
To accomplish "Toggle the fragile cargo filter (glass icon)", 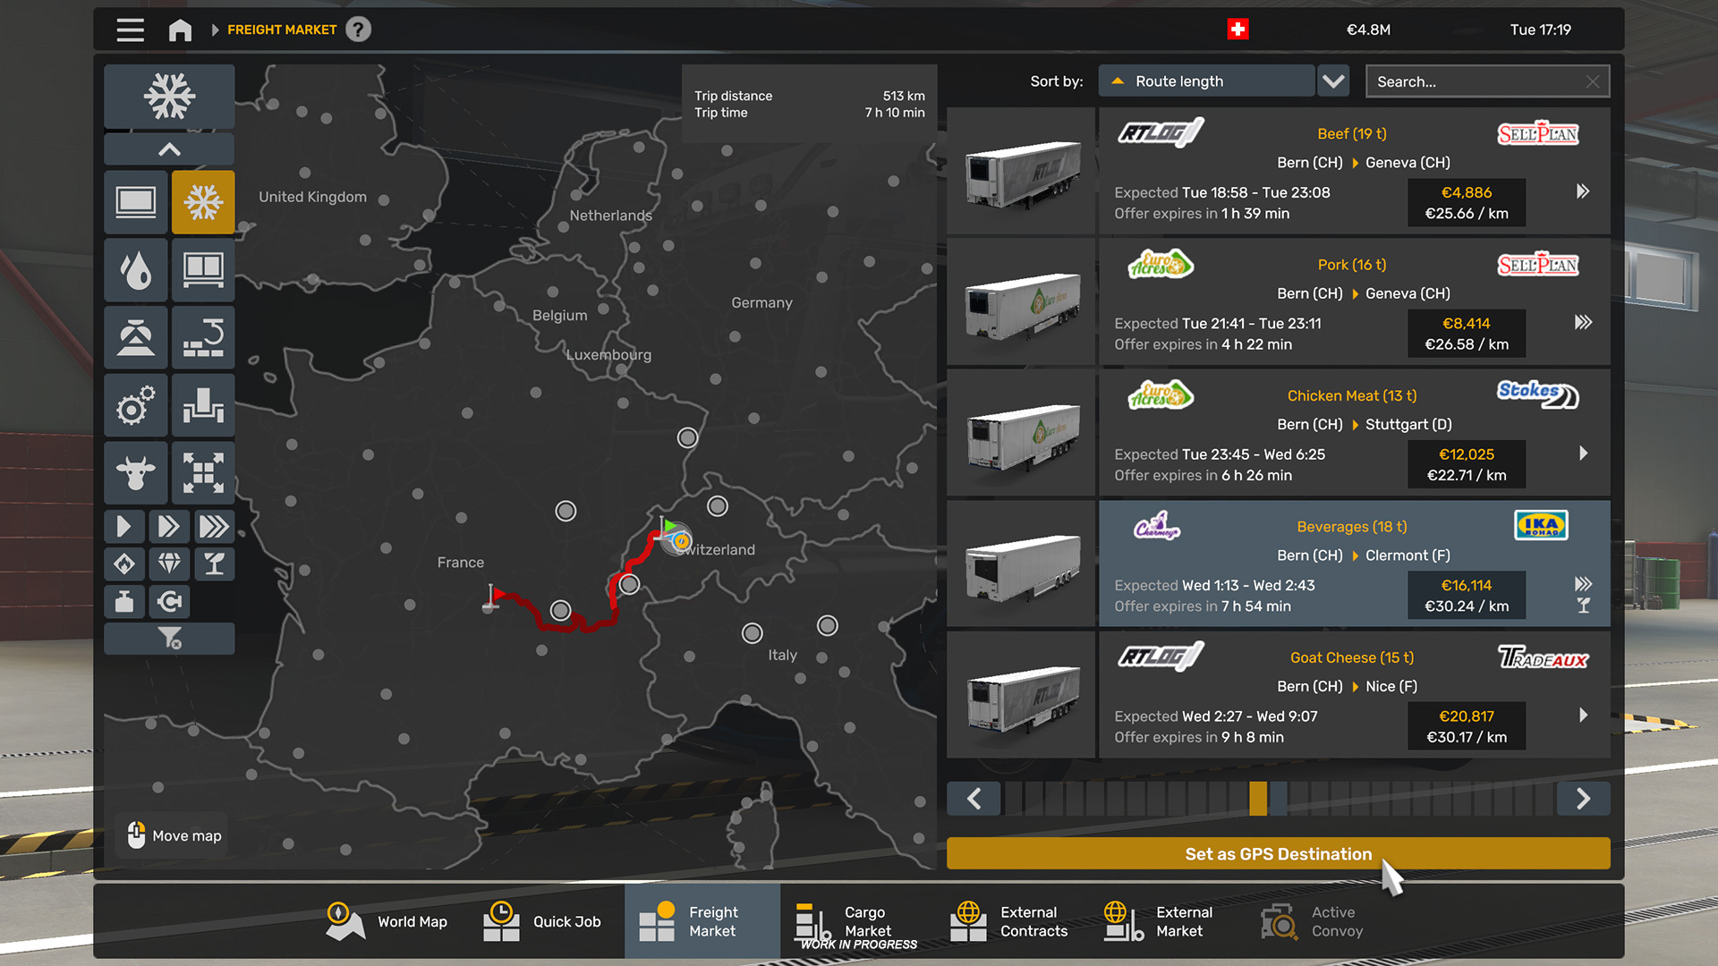I will click(x=214, y=563).
